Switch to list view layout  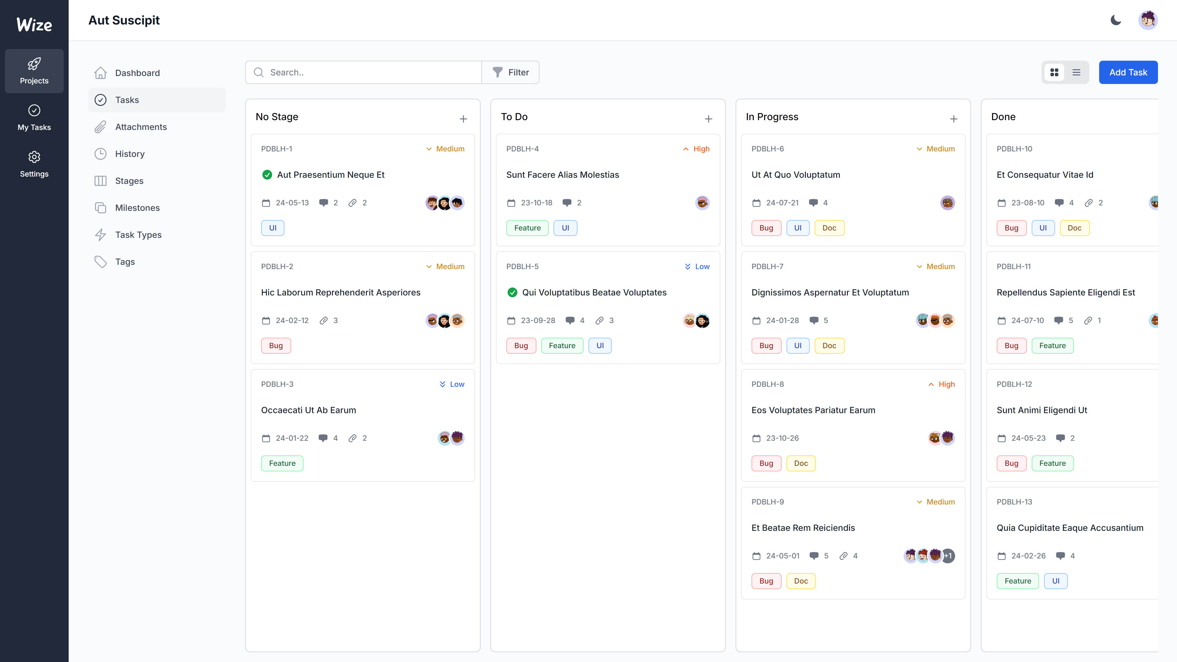tap(1076, 72)
